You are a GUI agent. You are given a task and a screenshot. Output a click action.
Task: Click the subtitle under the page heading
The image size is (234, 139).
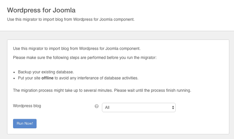point(71,19)
